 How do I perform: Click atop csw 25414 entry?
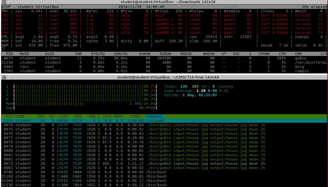(203, 37)
